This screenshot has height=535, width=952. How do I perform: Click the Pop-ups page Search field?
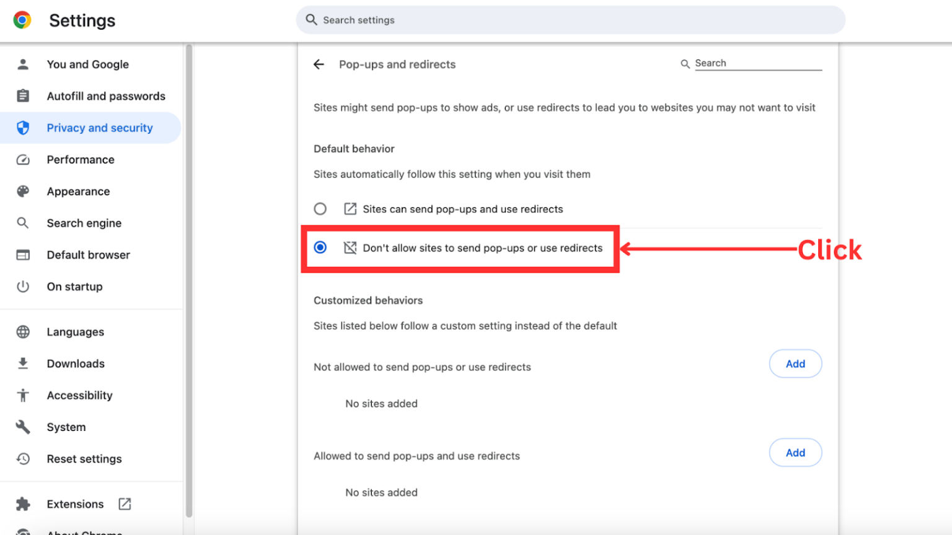758,63
